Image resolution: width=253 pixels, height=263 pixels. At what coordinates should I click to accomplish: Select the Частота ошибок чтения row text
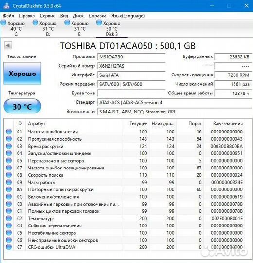pos(53,132)
